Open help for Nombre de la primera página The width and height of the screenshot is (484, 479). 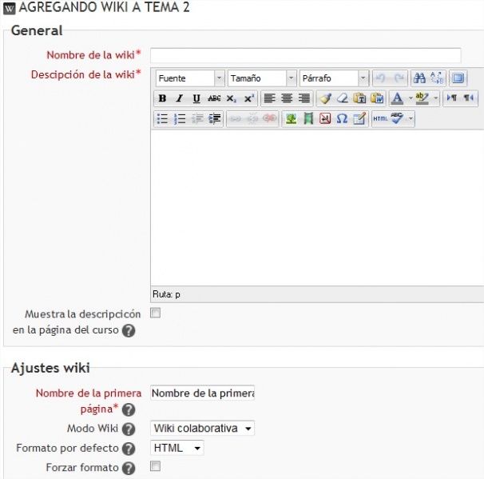pyautogui.click(x=129, y=409)
